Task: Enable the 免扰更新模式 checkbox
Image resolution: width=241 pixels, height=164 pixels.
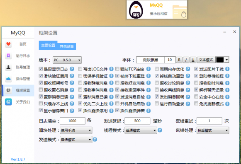Action: [x=196, y=104]
